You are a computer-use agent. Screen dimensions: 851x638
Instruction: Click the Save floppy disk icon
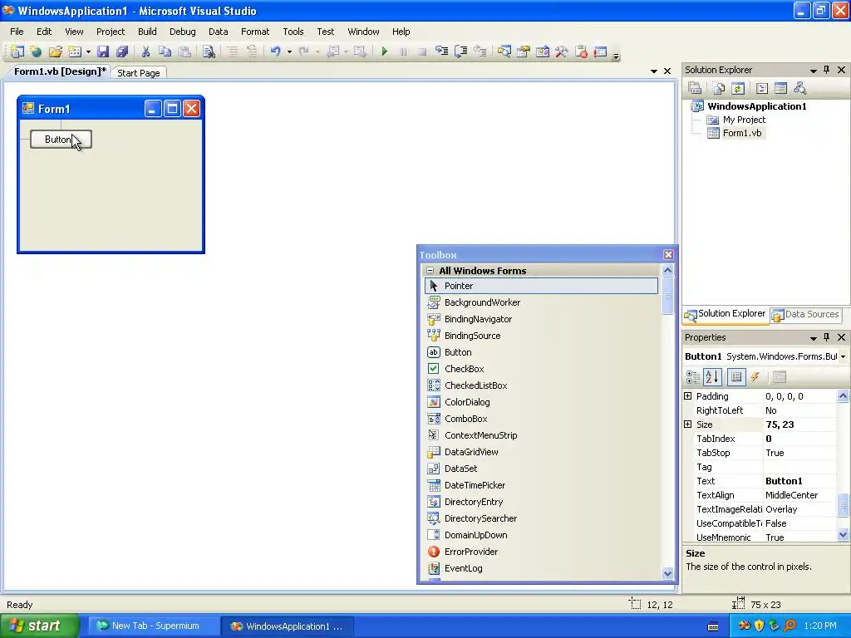coord(102,52)
